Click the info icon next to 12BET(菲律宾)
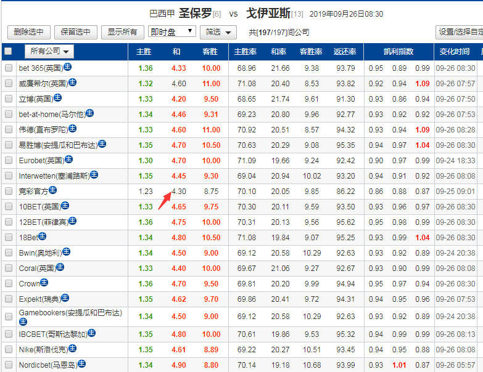The width and height of the screenshot is (483, 372). point(73,220)
